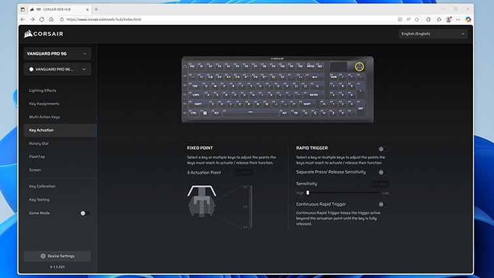Click the Corsair sails logo

point(28,34)
